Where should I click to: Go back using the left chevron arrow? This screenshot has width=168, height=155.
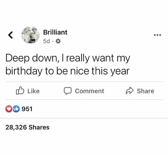(11, 34)
